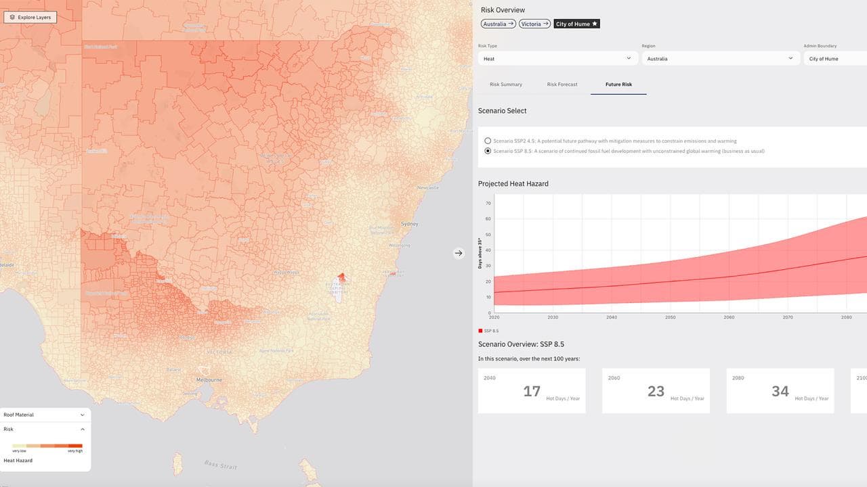This screenshot has width=867, height=487.
Task: Click the arrow icon to collapse the panel
Action: (x=459, y=253)
